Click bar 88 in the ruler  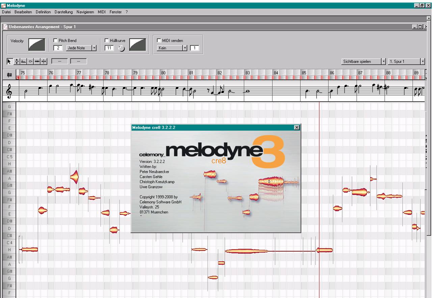388,73
